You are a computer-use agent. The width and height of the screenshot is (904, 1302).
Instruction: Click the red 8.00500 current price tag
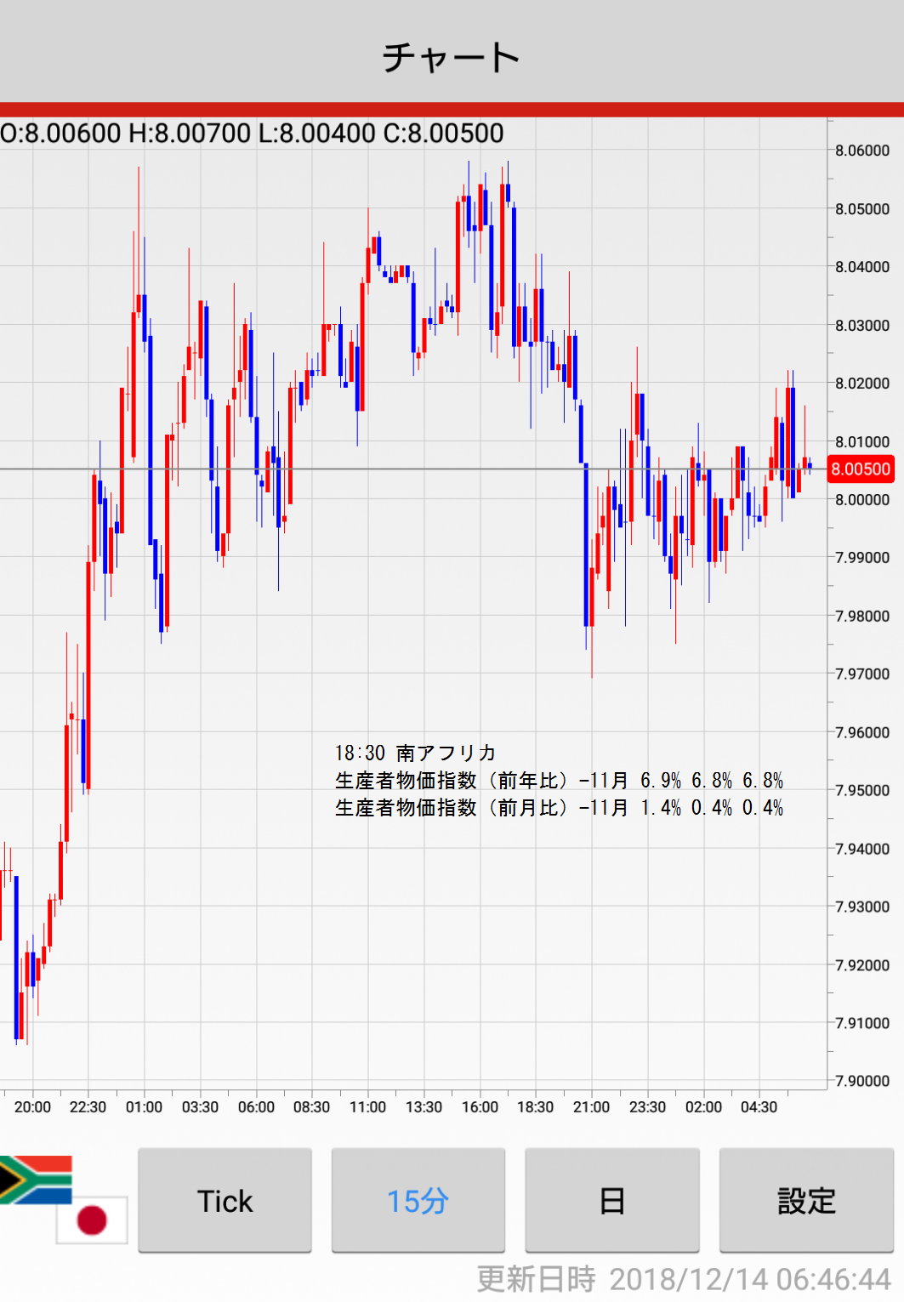pos(860,469)
